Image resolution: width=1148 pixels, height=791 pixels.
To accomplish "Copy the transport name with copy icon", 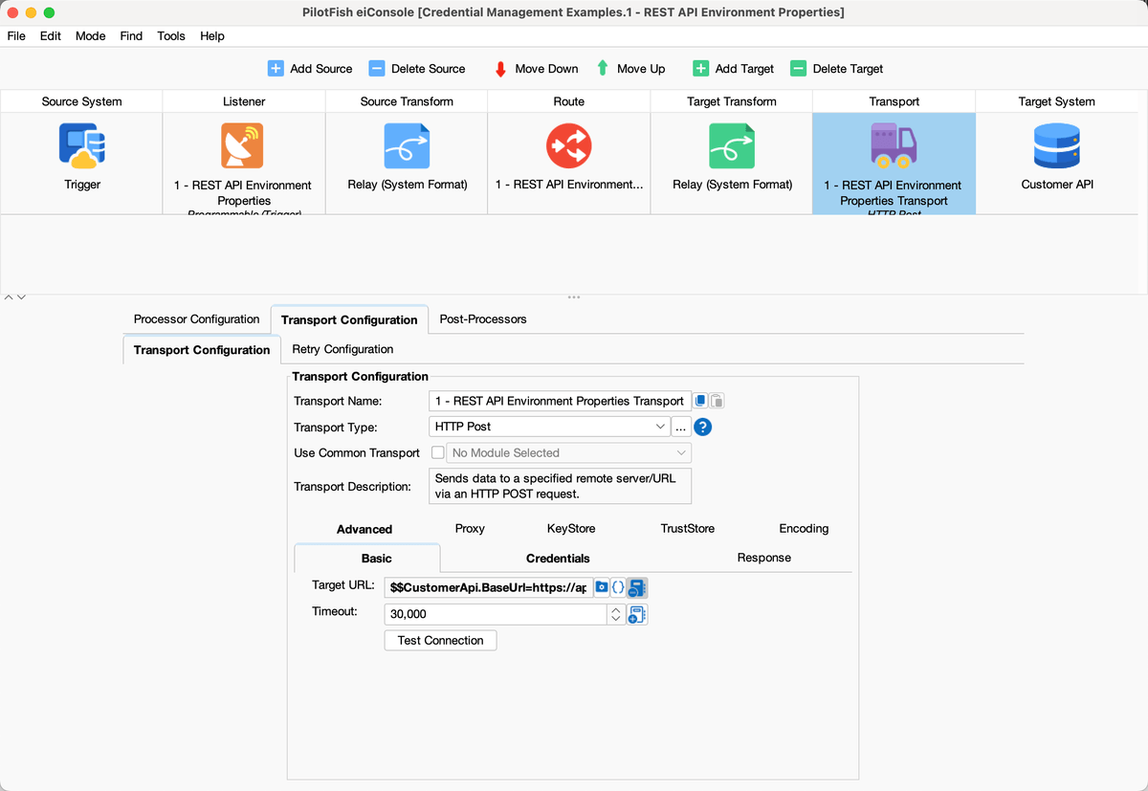I will tap(700, 401).
